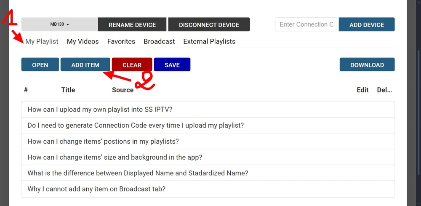Expand 'Why I cannot add item on Broadcast' question
Screen dimensions: 421x206
point(96,189)
